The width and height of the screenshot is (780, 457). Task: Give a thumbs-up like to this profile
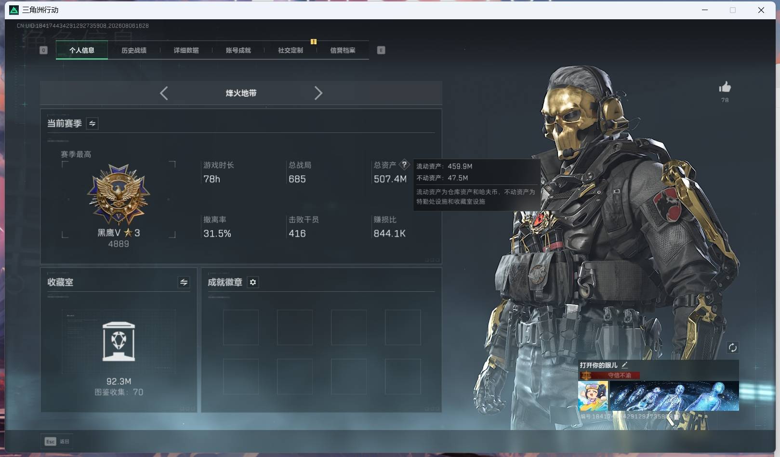point(725,87)
